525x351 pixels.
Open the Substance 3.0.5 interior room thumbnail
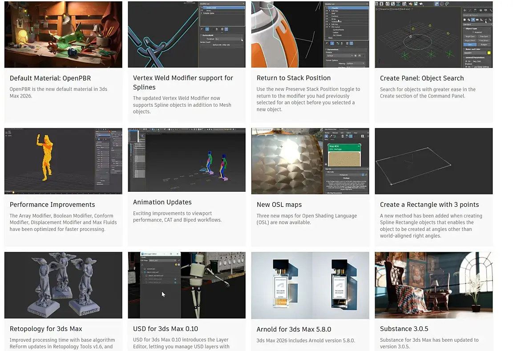point(434,285)
